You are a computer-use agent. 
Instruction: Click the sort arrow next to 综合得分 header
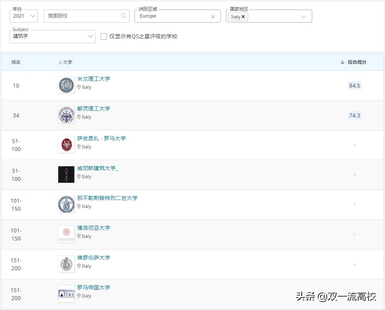point(342,62)
